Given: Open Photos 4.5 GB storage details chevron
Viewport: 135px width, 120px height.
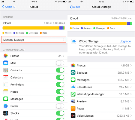Looking at the screenshot, I should pos(131,65).
